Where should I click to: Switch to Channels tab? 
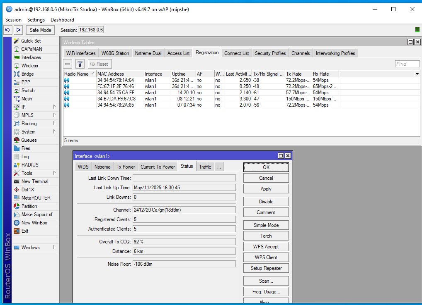[301, 53]
